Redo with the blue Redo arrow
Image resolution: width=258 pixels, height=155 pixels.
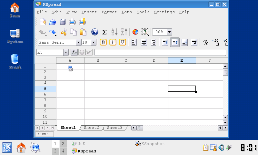click(52, 32)
